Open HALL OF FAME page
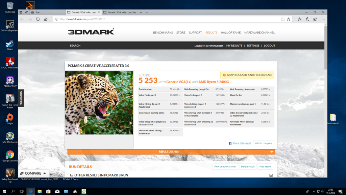The width and height of the screenshot is (346, 195). (230, 32)
